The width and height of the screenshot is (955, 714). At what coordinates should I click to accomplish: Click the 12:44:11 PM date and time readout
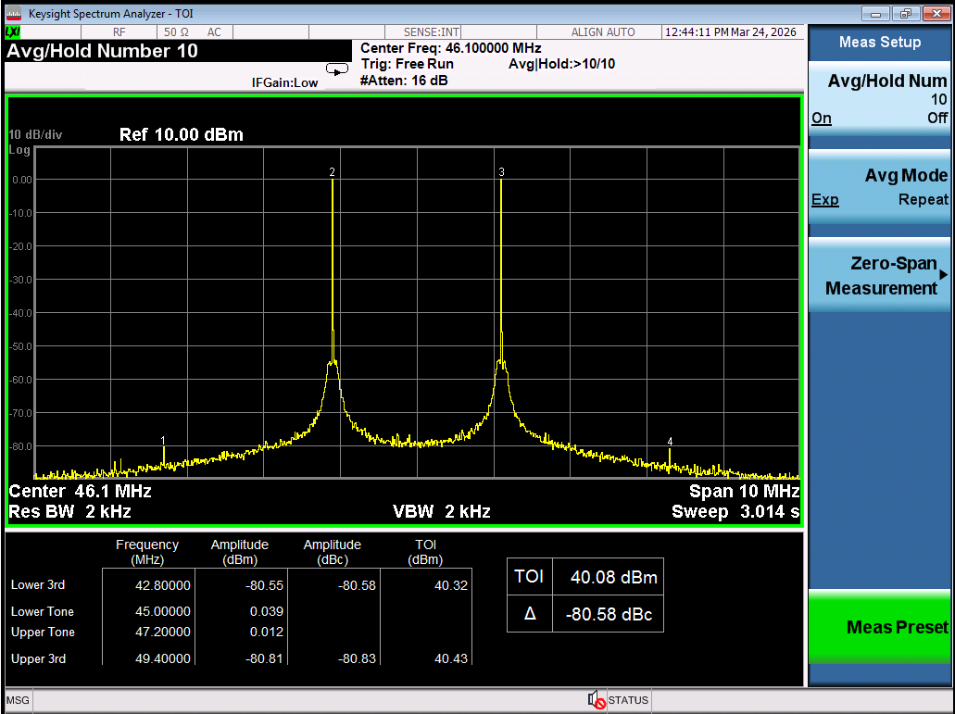point(730,32)
